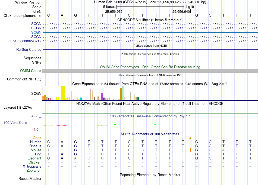Click 'Publications: Sequences in Scientific Articles' title
This screenshot has width=258, height=185.
click(x=150, y=54)
